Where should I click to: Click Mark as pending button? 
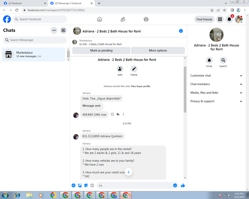pos(101,50)
